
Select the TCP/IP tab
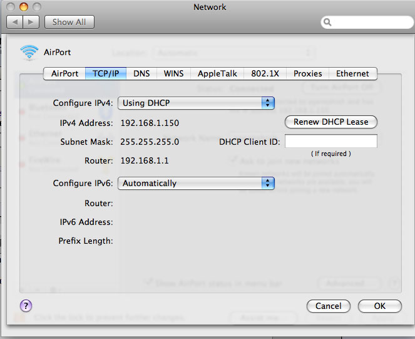[106, 73]
